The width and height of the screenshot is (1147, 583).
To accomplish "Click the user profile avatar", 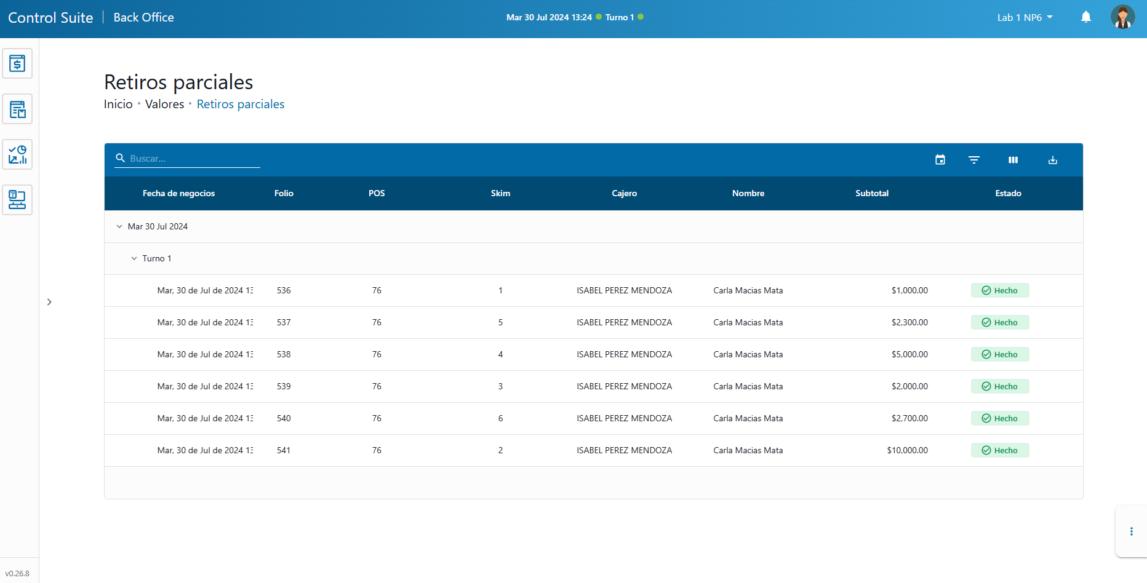I will tap(1122, 17).
